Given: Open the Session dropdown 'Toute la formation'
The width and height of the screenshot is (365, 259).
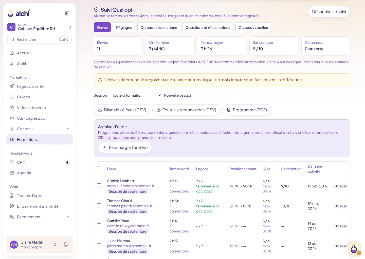Looking at the screenshot, I should [x=135, y=95].
